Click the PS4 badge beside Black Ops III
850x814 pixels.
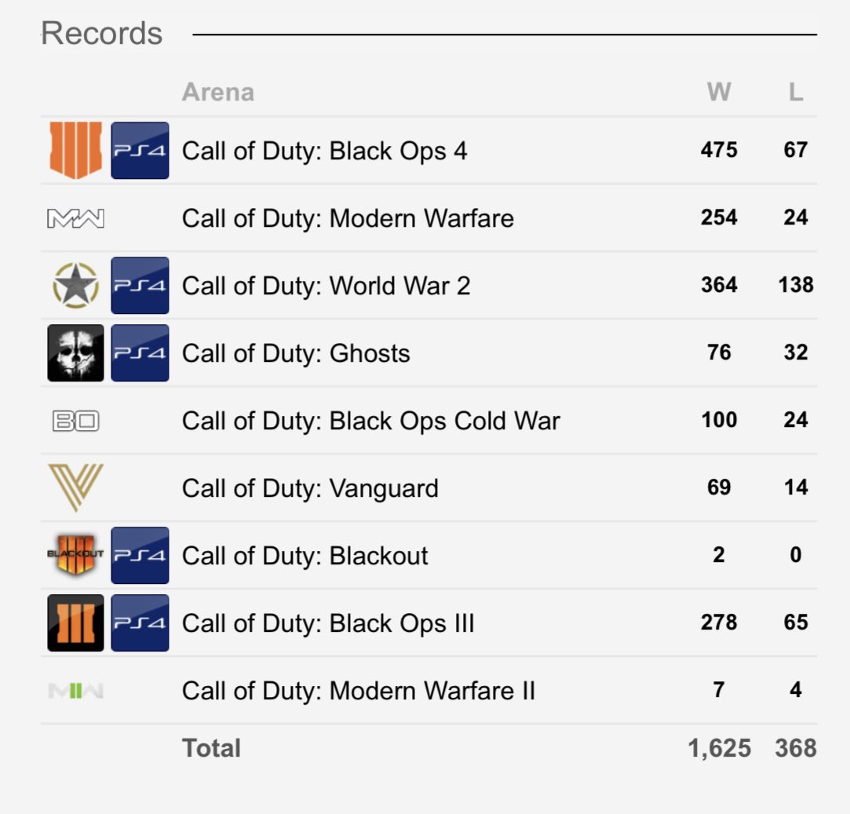tap(140, 622)
